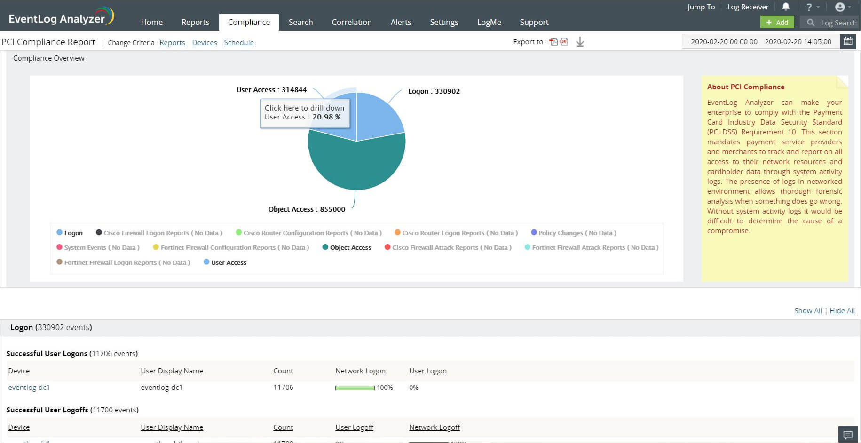Sort by the Network Logoff column
This screenshot has height=443, width=861.
[434, 427]
